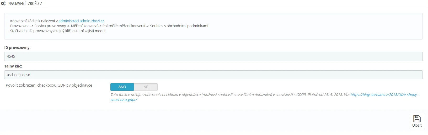
Task: Click into the Tajný klíč field
Action: click(213, 75)
